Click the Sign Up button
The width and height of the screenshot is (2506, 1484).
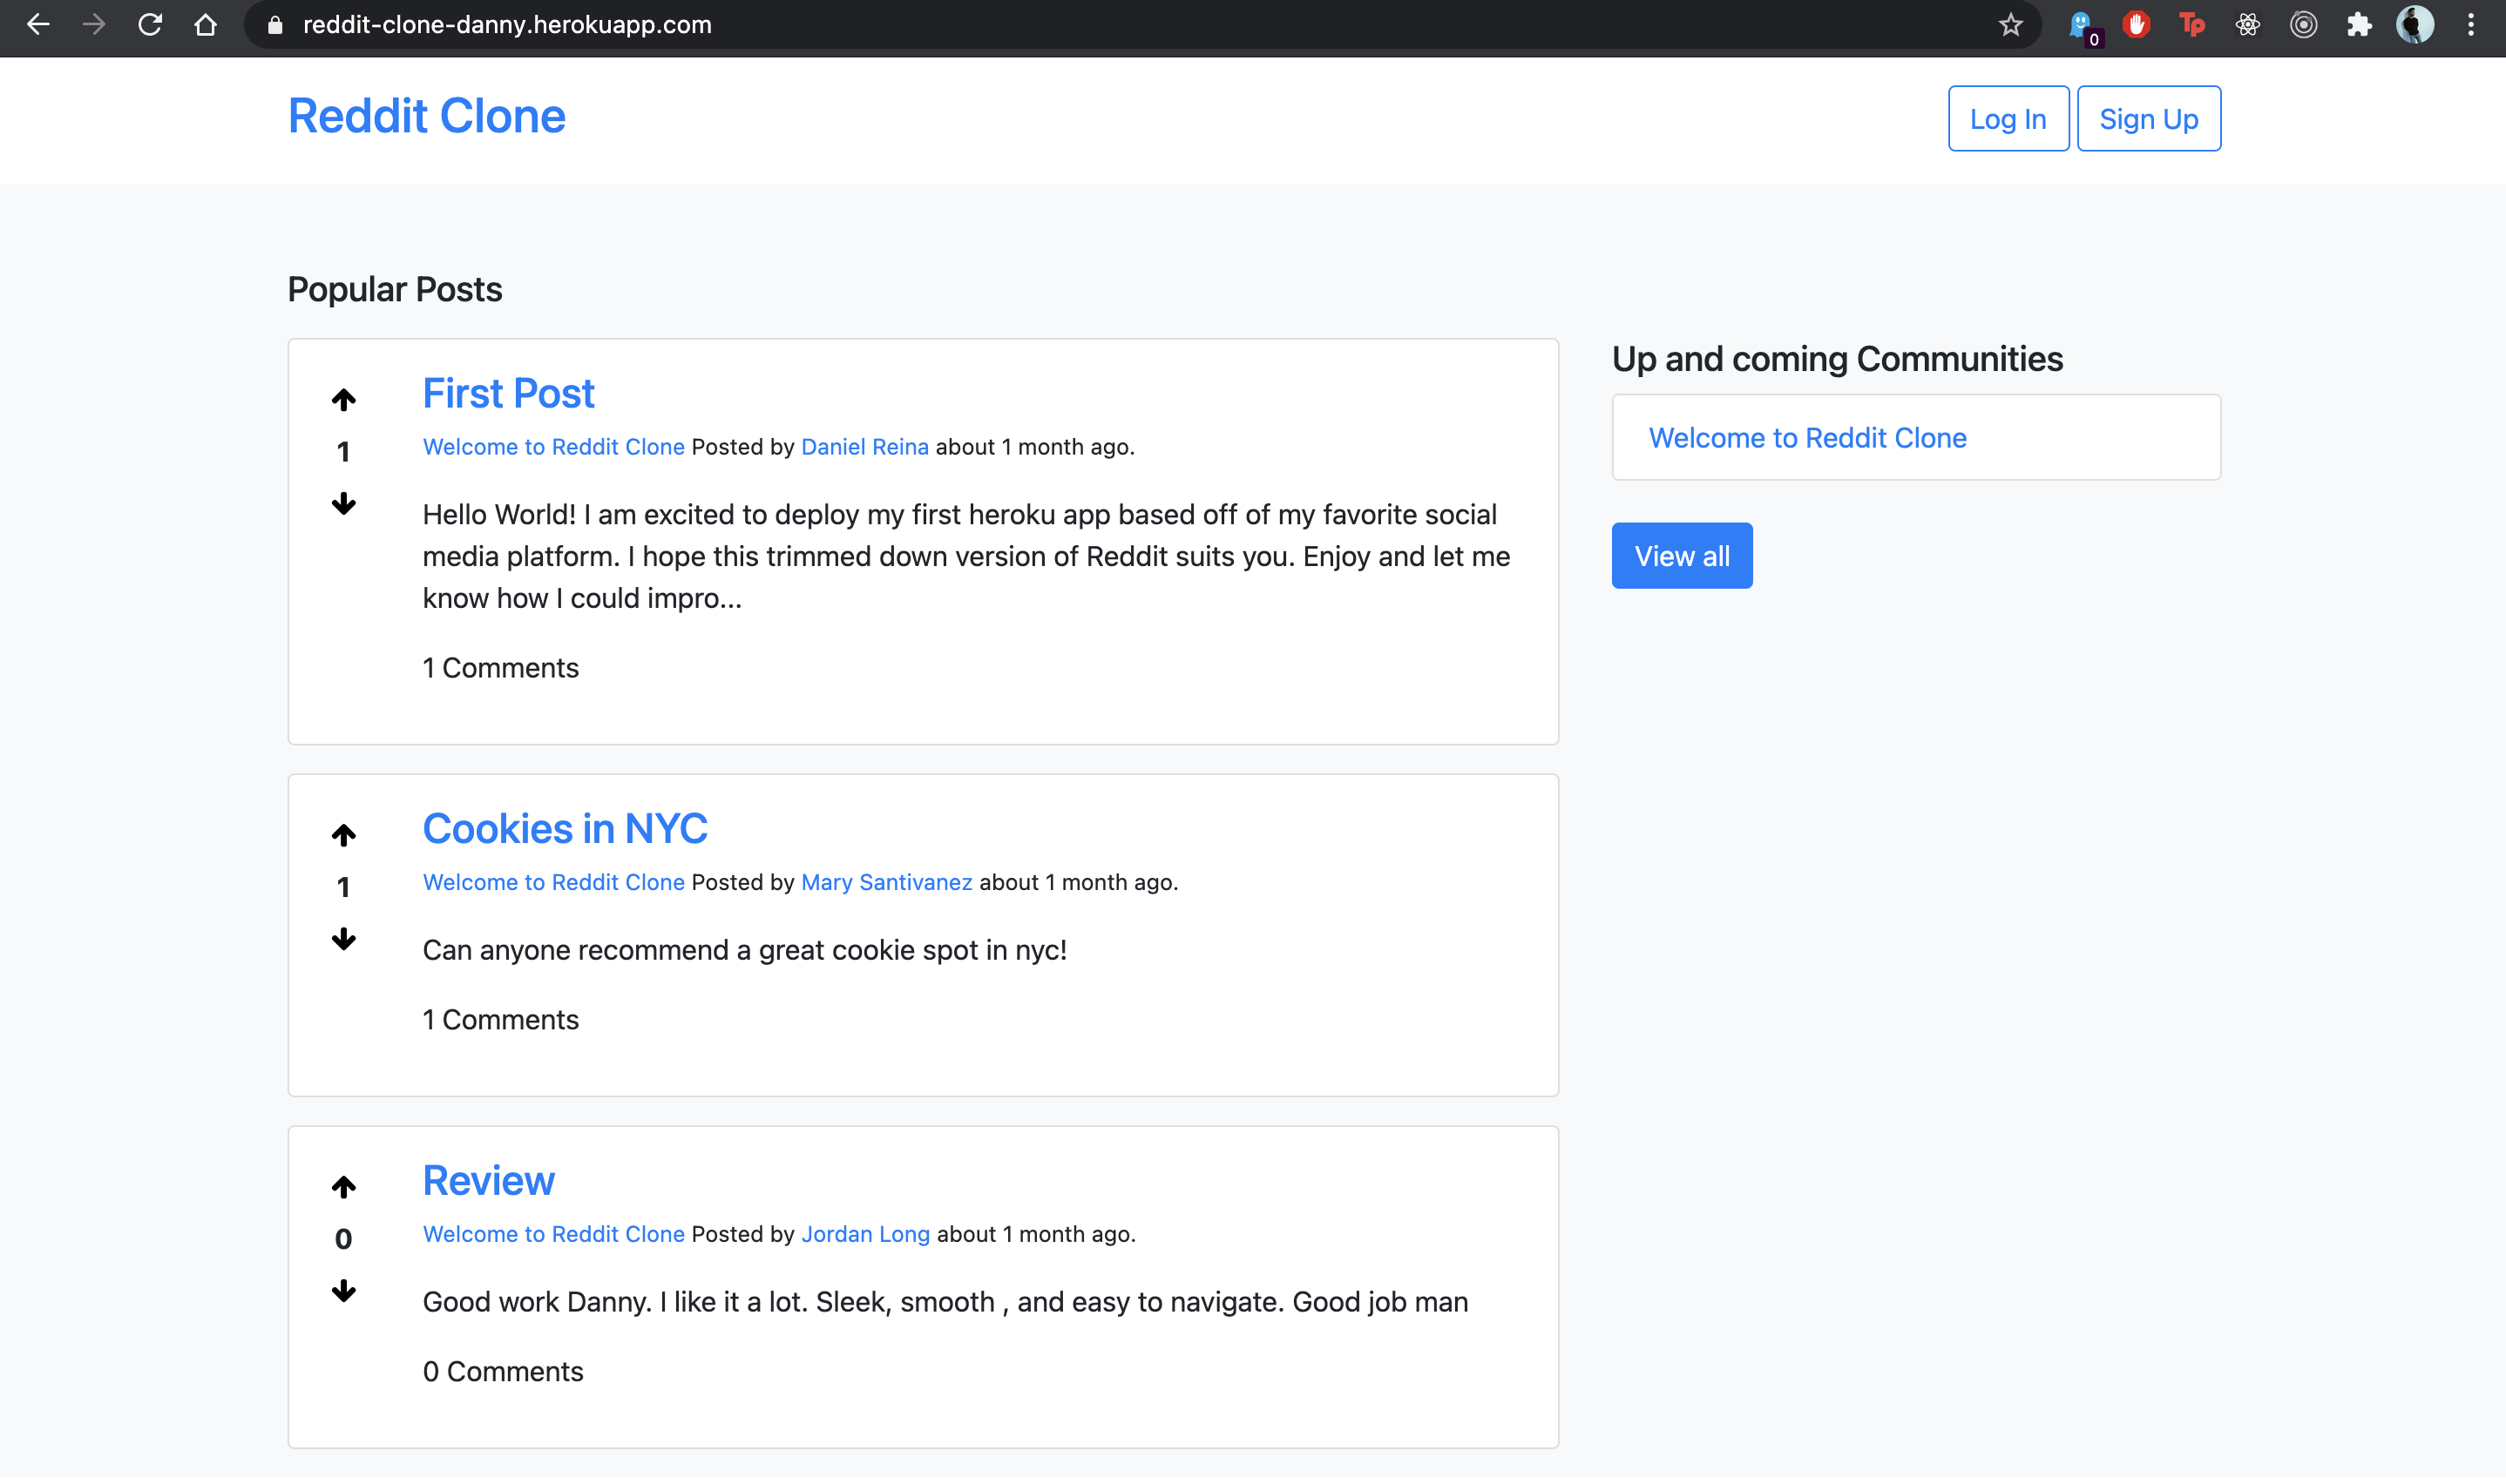click(2148, 119)
